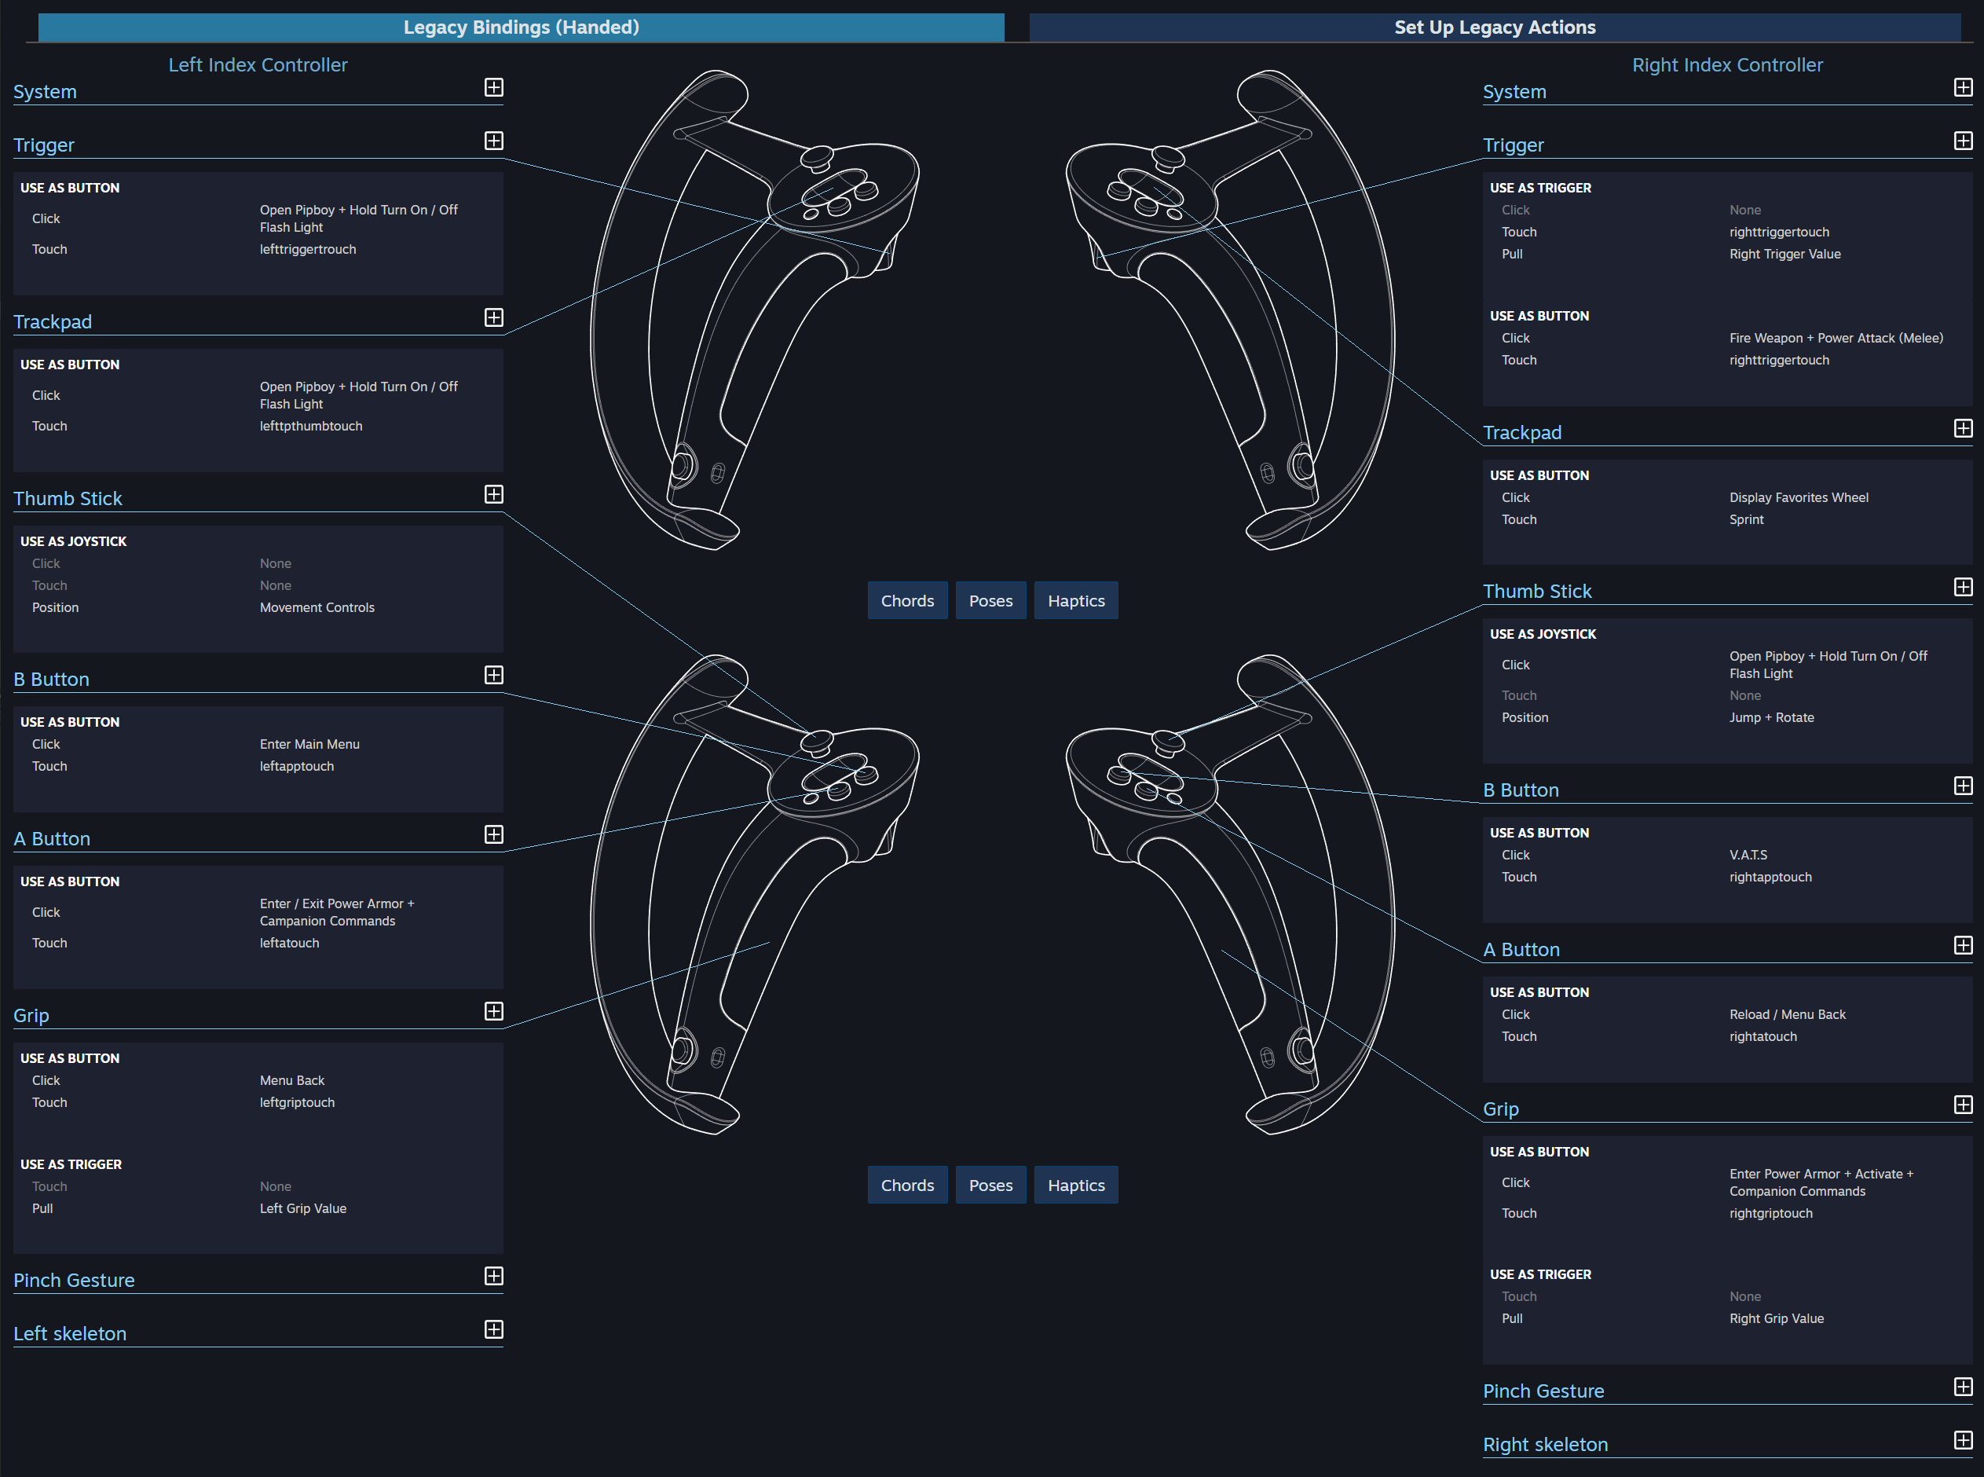Image resolution: width=1984 pixels, height=1477 pixels.
Task: Open Chords under the lower controller diagram
Action: coord(907,1185)
